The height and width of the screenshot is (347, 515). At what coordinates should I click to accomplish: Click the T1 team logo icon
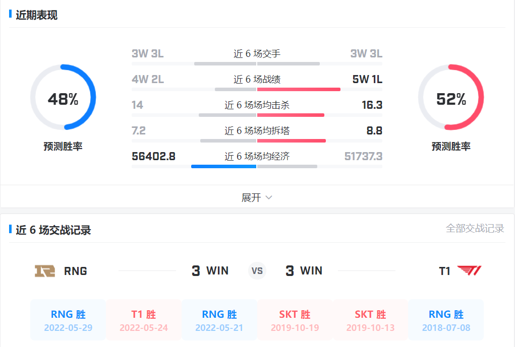pyautogui.click(x=469, y=271)
